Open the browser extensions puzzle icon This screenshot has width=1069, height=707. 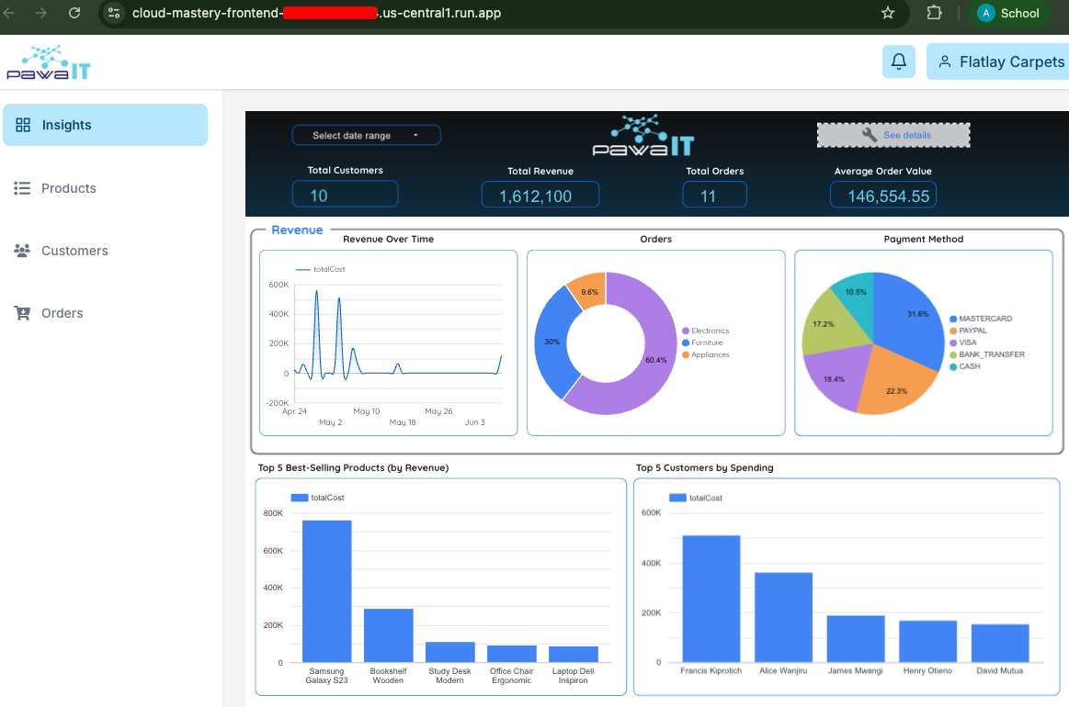(937, 13)
